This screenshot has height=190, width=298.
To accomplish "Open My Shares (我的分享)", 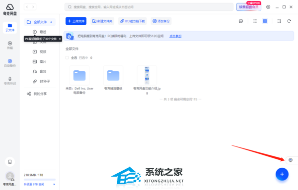I will (x=37, y=94).
